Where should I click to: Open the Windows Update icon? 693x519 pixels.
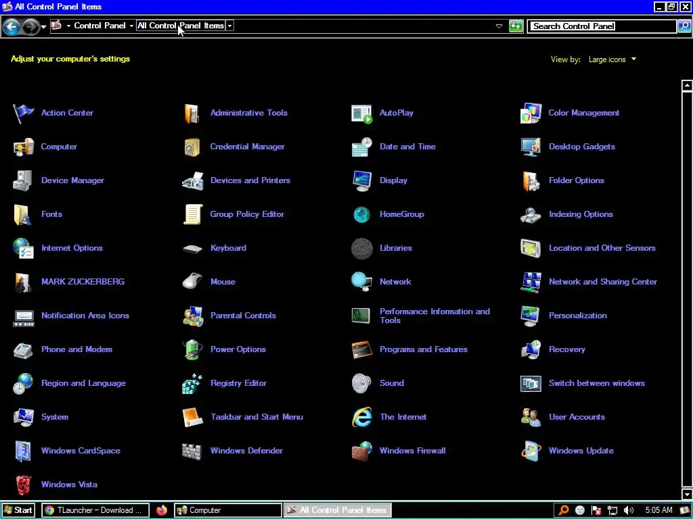[x=531, y=451]
